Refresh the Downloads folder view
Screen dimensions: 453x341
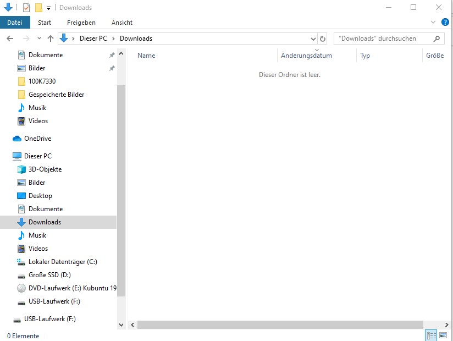[323, 38]
